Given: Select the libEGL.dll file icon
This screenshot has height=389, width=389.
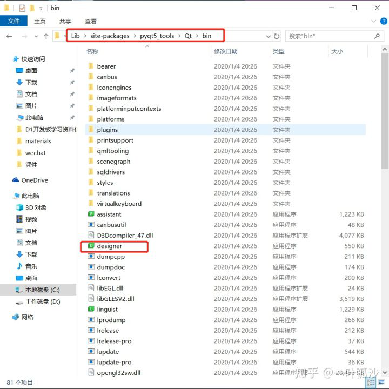Looking at the screenshot, I should coord(91,288).
